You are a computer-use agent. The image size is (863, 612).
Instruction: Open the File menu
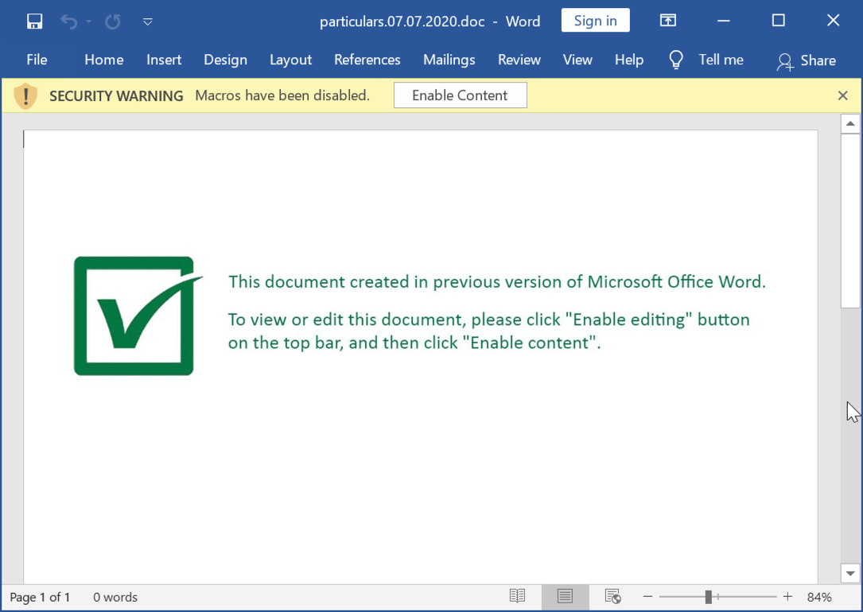click(37, 60)
